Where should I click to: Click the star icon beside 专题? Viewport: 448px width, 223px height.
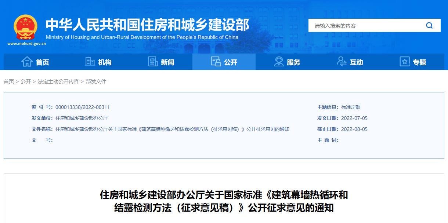coord(405,62)
